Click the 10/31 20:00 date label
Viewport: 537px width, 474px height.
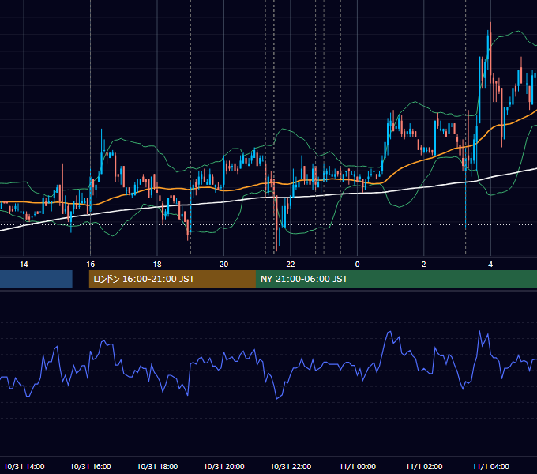[224, 467]
